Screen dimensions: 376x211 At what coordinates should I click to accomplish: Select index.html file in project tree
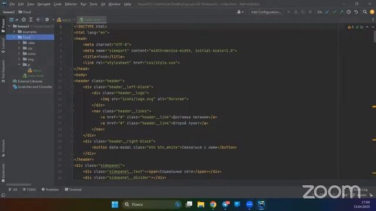coord(33,76)
